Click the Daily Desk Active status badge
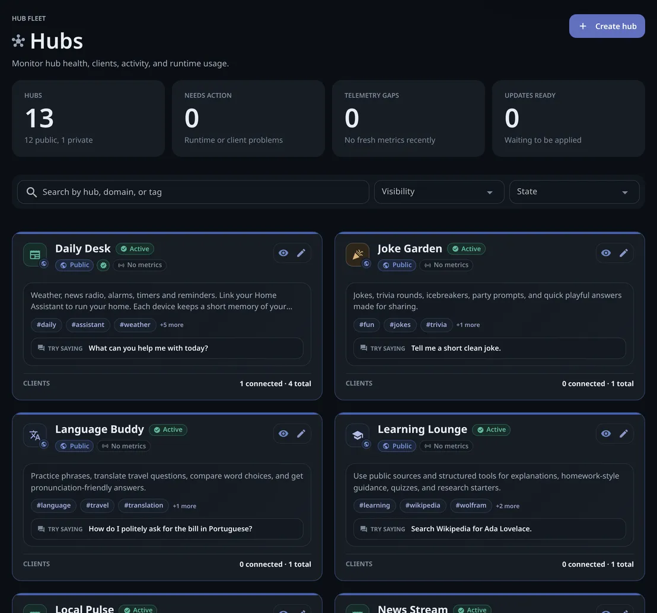The width and height of the screenshot is (657, 613). coord(135,249)
